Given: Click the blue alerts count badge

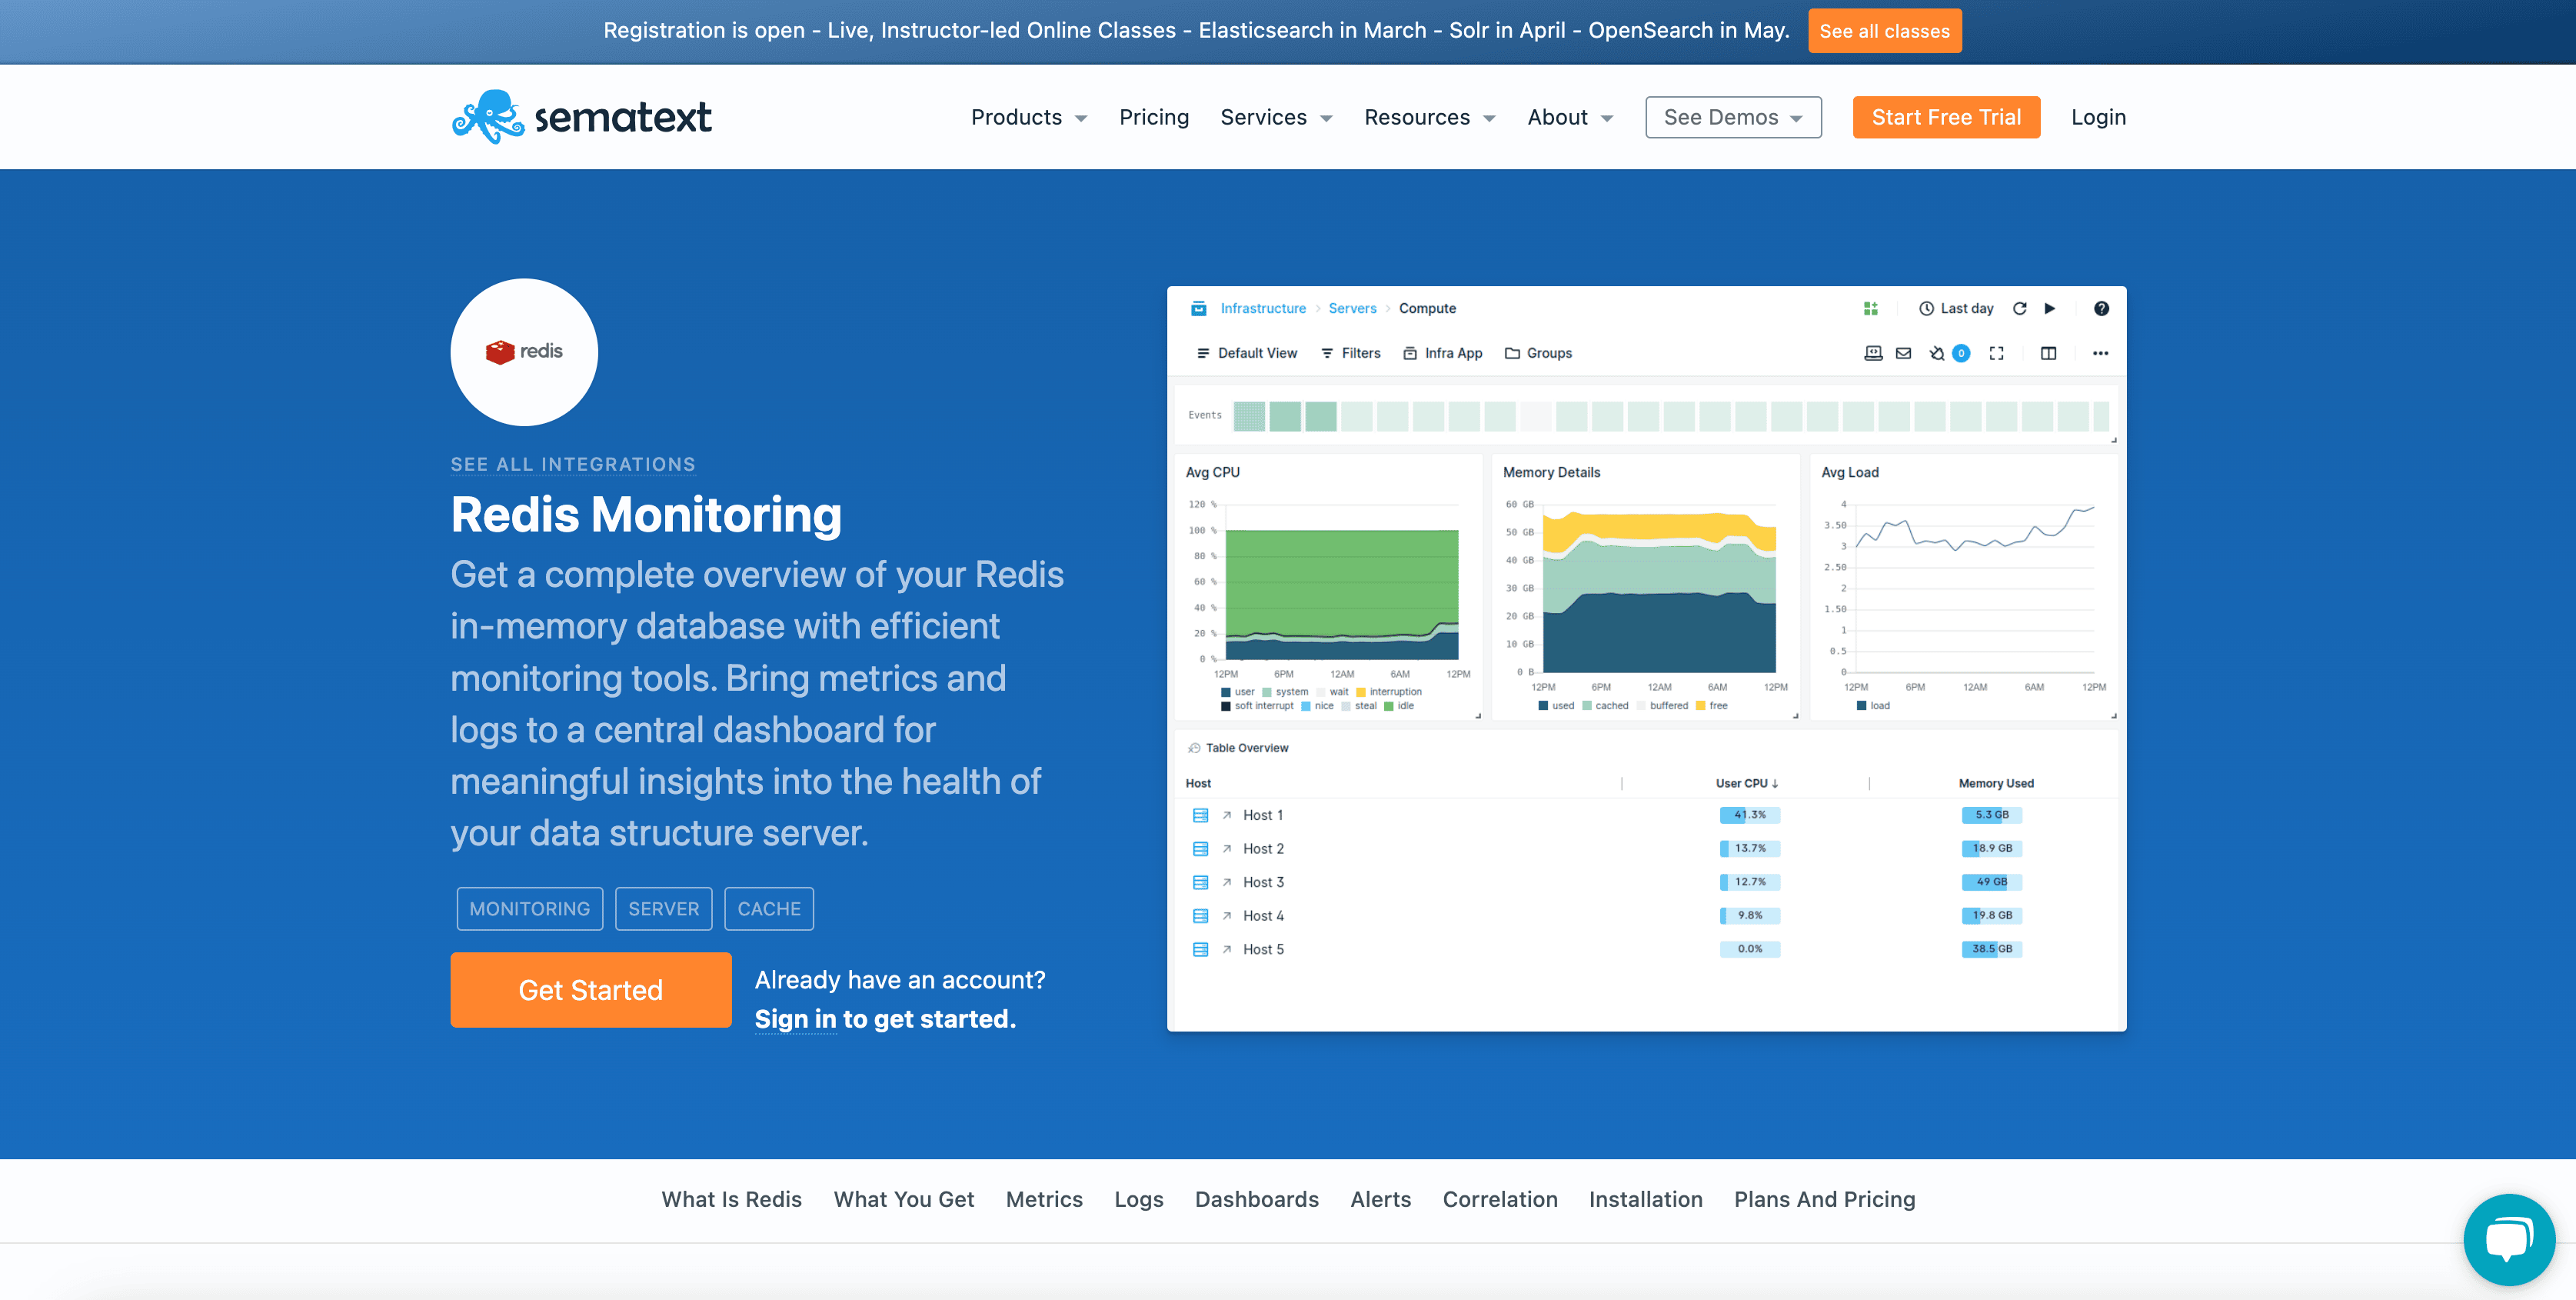Looking at the screenshot, I should pos(1961,353).
